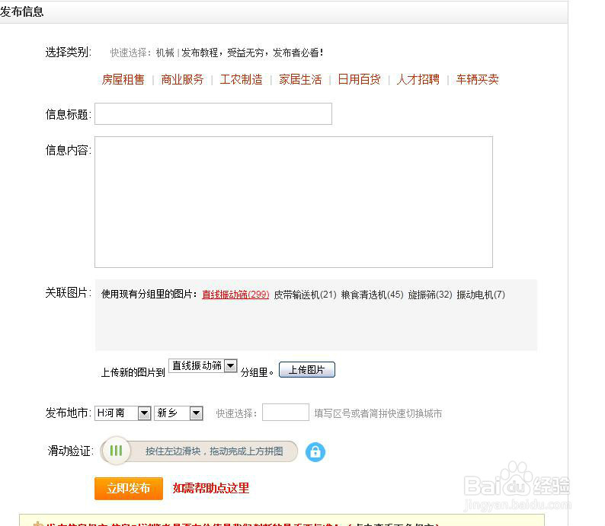The width and height of the screenshot is (605, 526).
Task: Choose the 直线振动筛(299) image group
Action: 235,295
